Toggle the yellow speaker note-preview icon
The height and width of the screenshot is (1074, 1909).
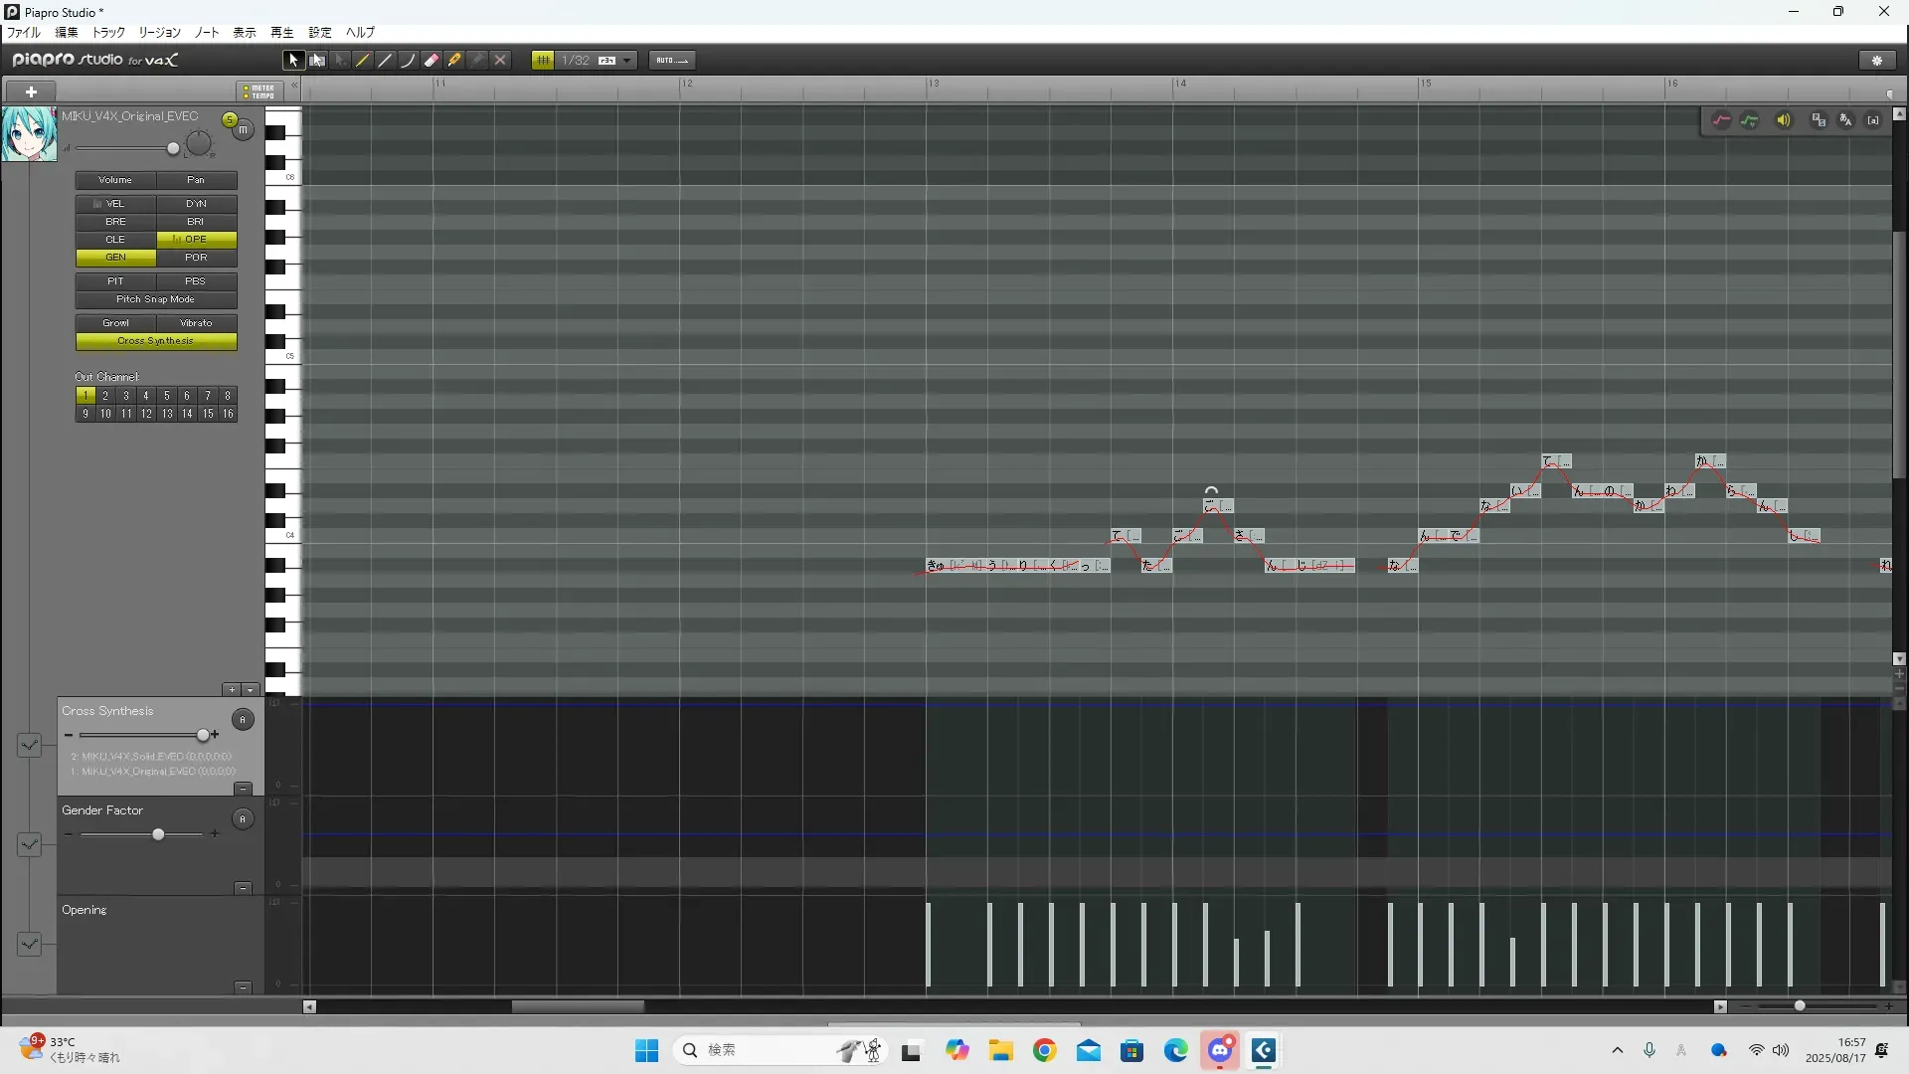click(x=1784, y=120)
